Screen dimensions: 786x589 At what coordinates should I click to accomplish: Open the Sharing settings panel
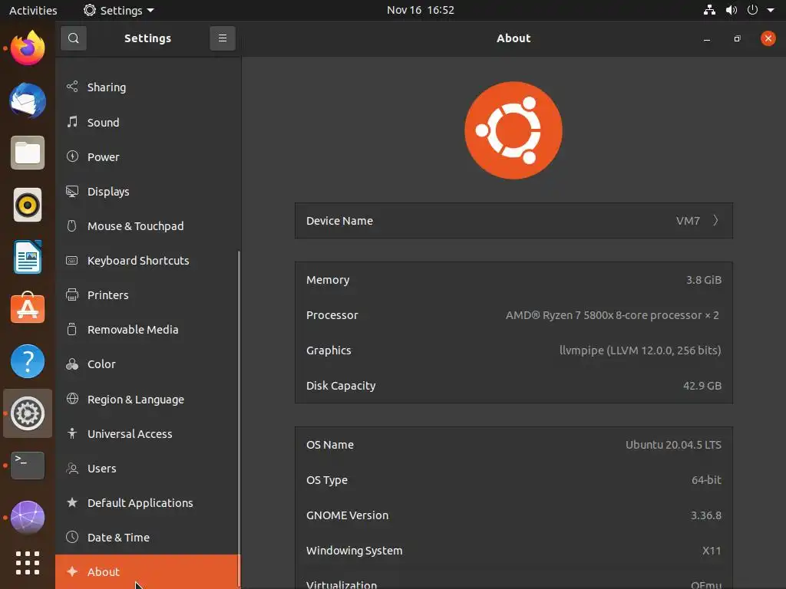148,87
